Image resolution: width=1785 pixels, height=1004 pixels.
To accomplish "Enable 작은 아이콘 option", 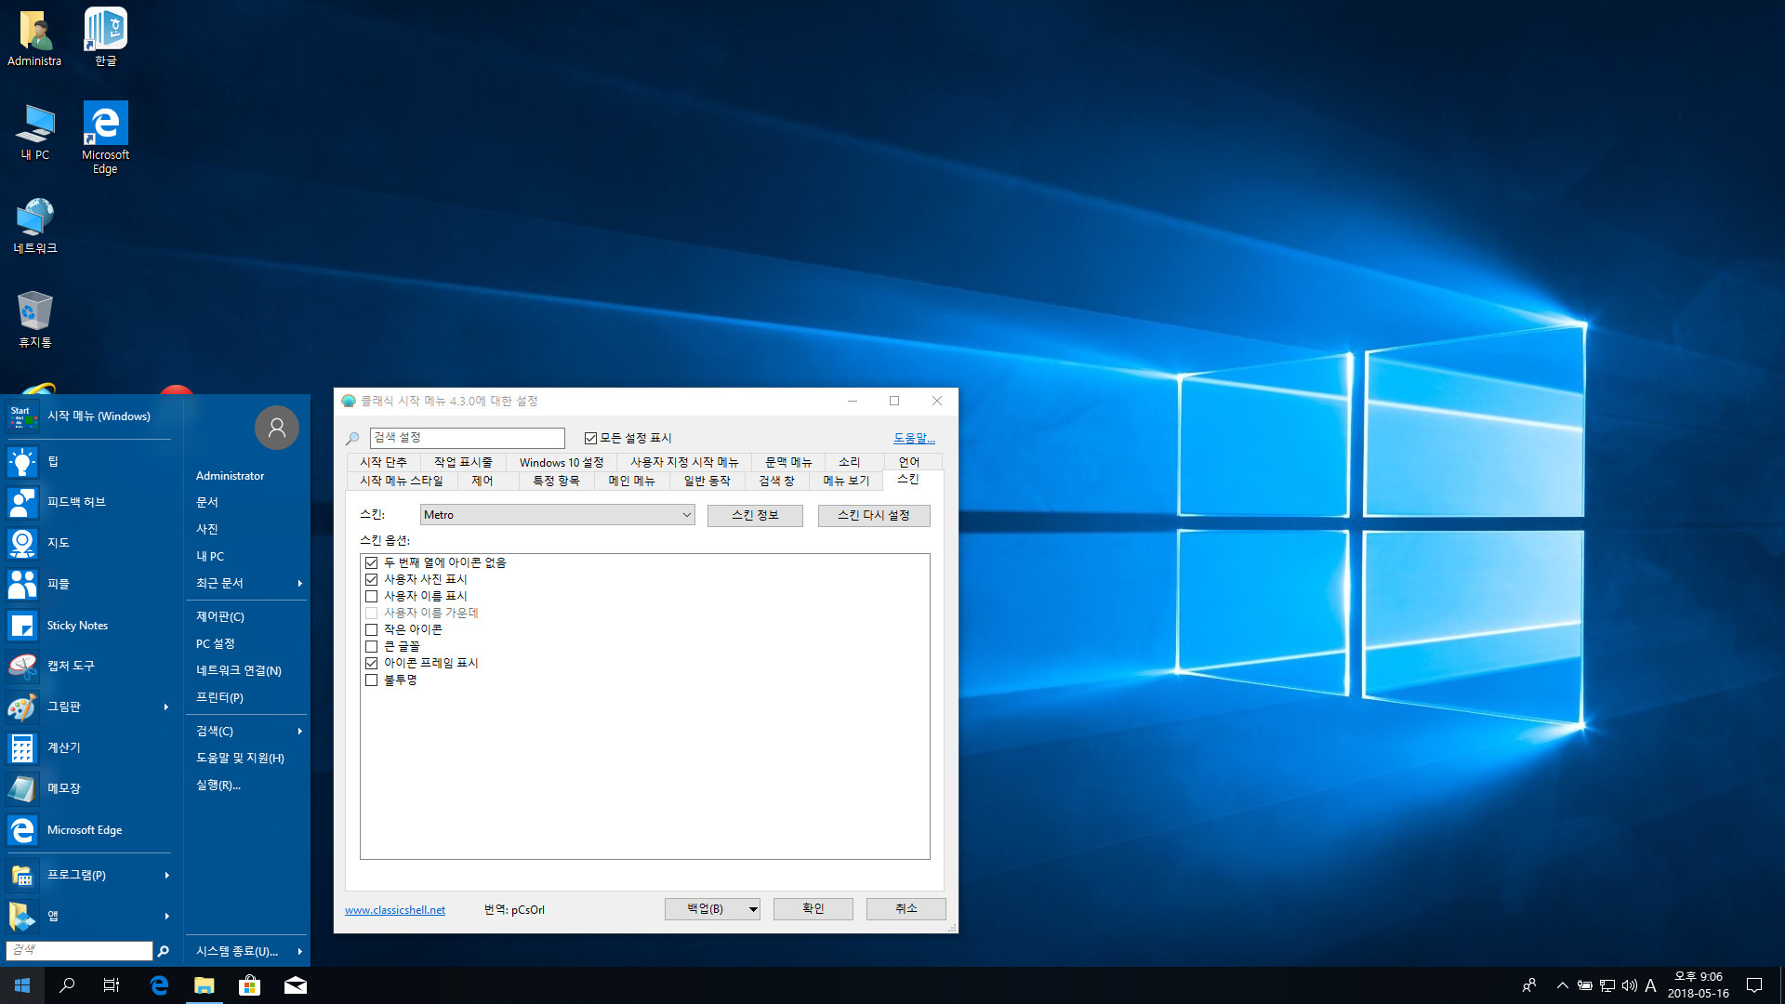I will coord(371,629).
